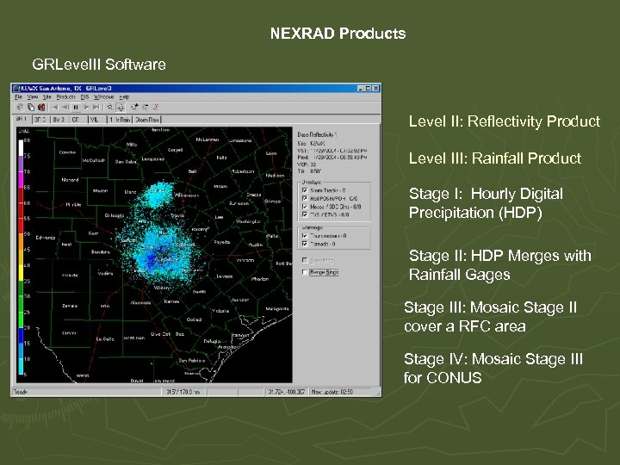Screen dimensions: 620x465
Task: Select the pan tool in toolbar
Action: point(121,107)
